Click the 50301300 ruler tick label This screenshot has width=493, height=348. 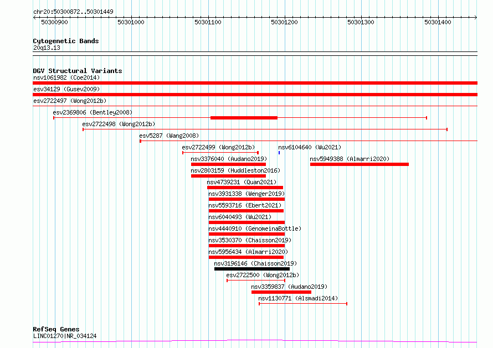click(x=361, y=22)
